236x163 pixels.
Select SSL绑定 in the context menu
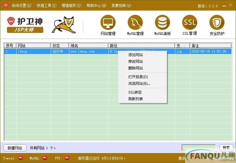[x=135, y=92]
